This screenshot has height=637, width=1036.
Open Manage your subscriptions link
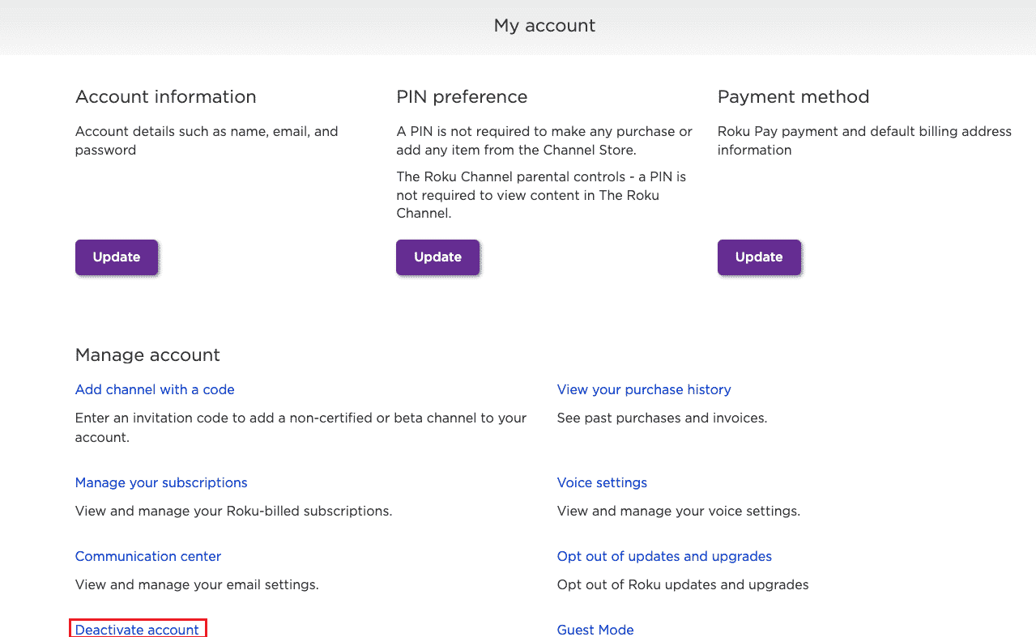tap(161, 482)
